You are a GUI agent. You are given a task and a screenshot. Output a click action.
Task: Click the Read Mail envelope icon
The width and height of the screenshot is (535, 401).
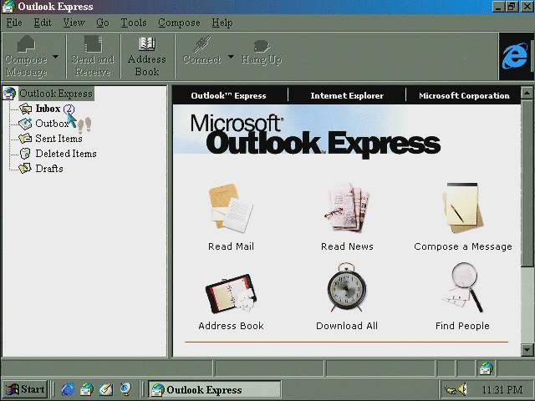click(x=231, y=209)
